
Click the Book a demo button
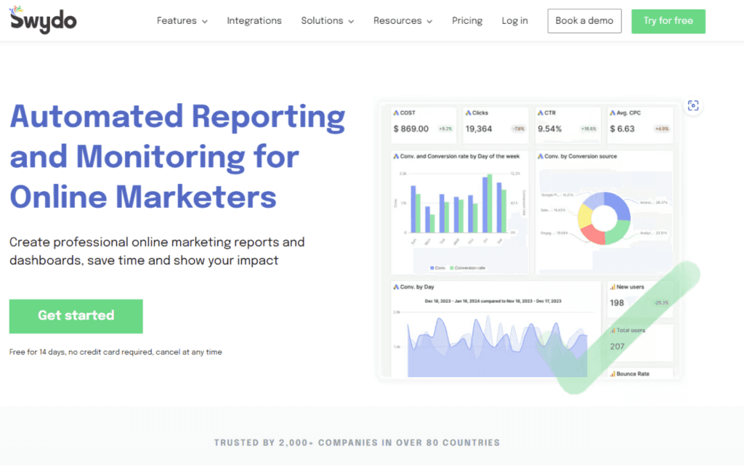[584, 21]
